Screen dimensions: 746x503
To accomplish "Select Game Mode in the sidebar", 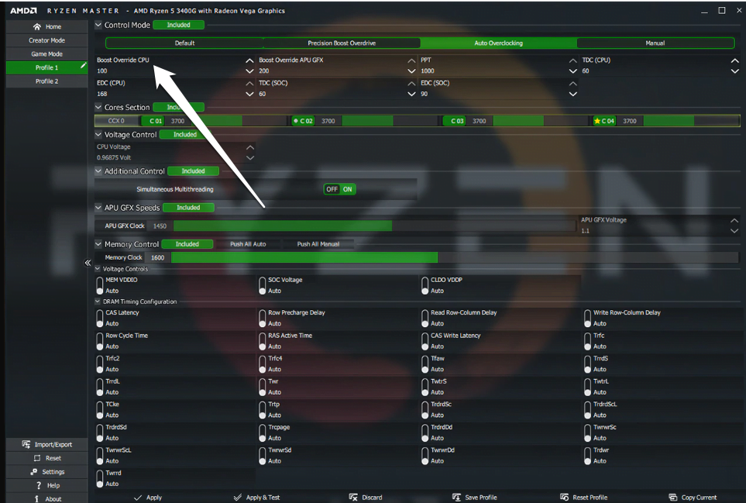I will click(46, 53).
